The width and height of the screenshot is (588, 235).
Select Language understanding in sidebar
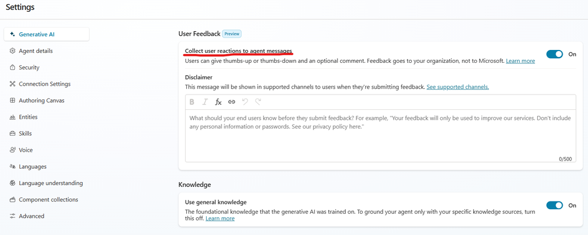tap(51, 183)
